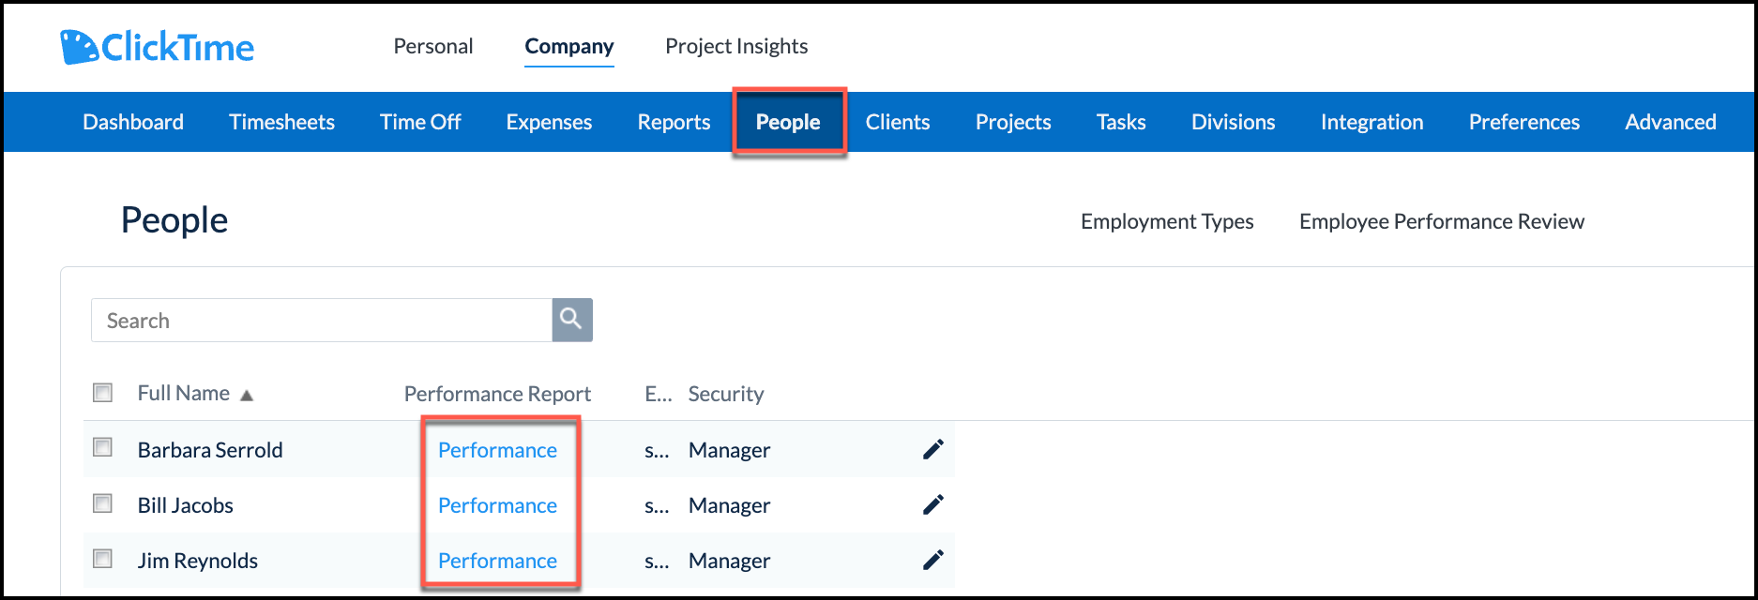1758x600 pixels.
Task: Open Jim Reynolds's Performance report
Action: 497,561
